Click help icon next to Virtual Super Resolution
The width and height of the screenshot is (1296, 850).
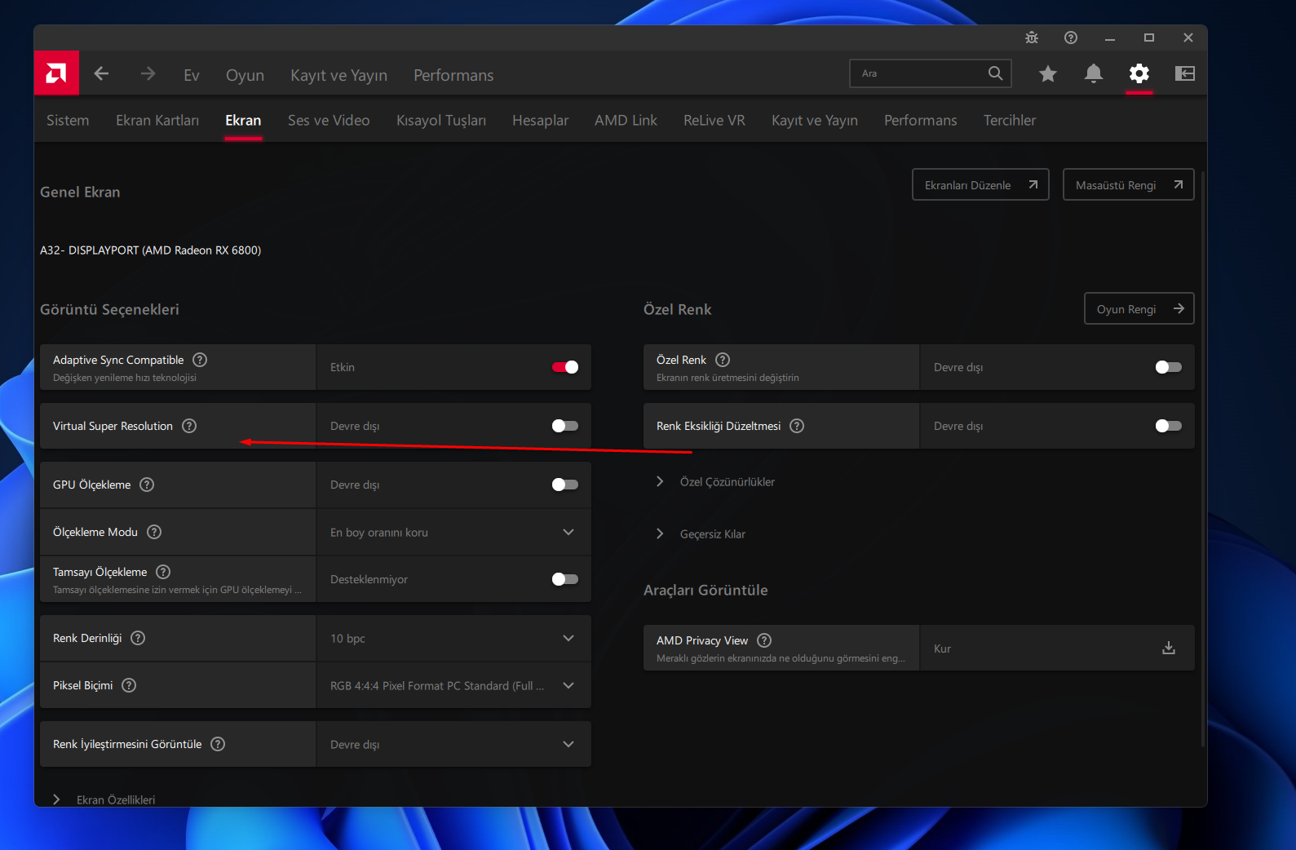[x=189, y=426]
